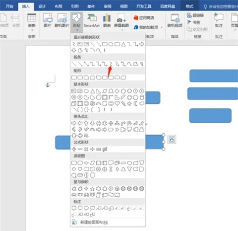This screenshot has height=231, width=238.
Task: Pick the right arrow in recently used shapes
Action: [x=142, y=44]
